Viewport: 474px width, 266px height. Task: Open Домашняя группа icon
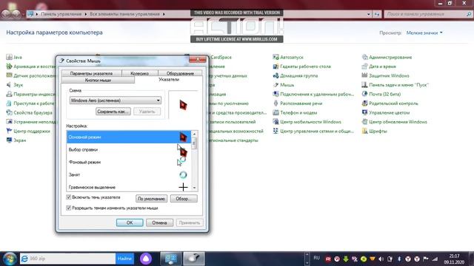coord(276,75)
